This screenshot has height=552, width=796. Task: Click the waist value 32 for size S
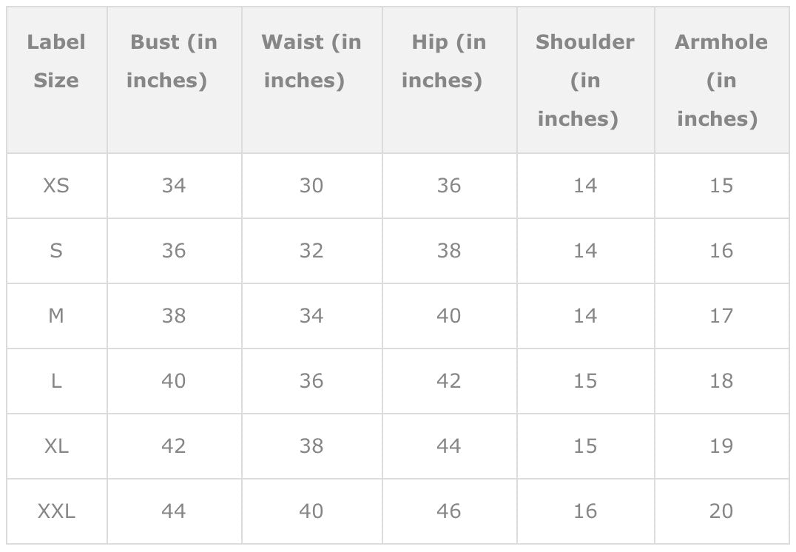pyautogui.click(x=311, y=251)
